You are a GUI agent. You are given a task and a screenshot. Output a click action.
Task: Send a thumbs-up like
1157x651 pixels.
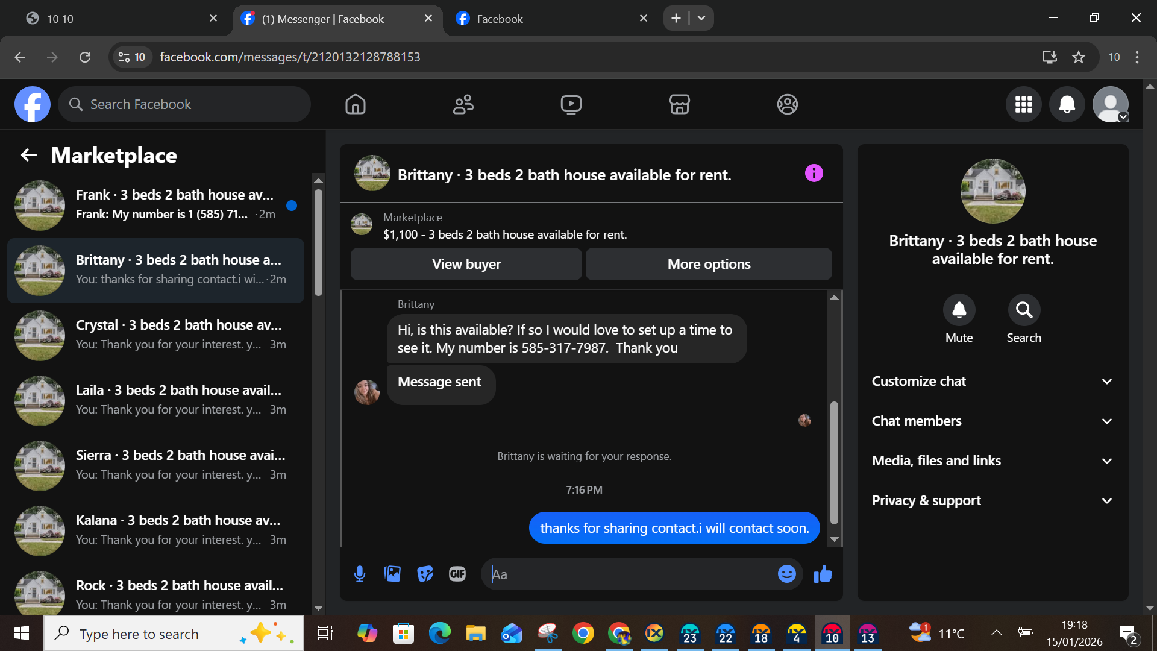coord(823,574)
